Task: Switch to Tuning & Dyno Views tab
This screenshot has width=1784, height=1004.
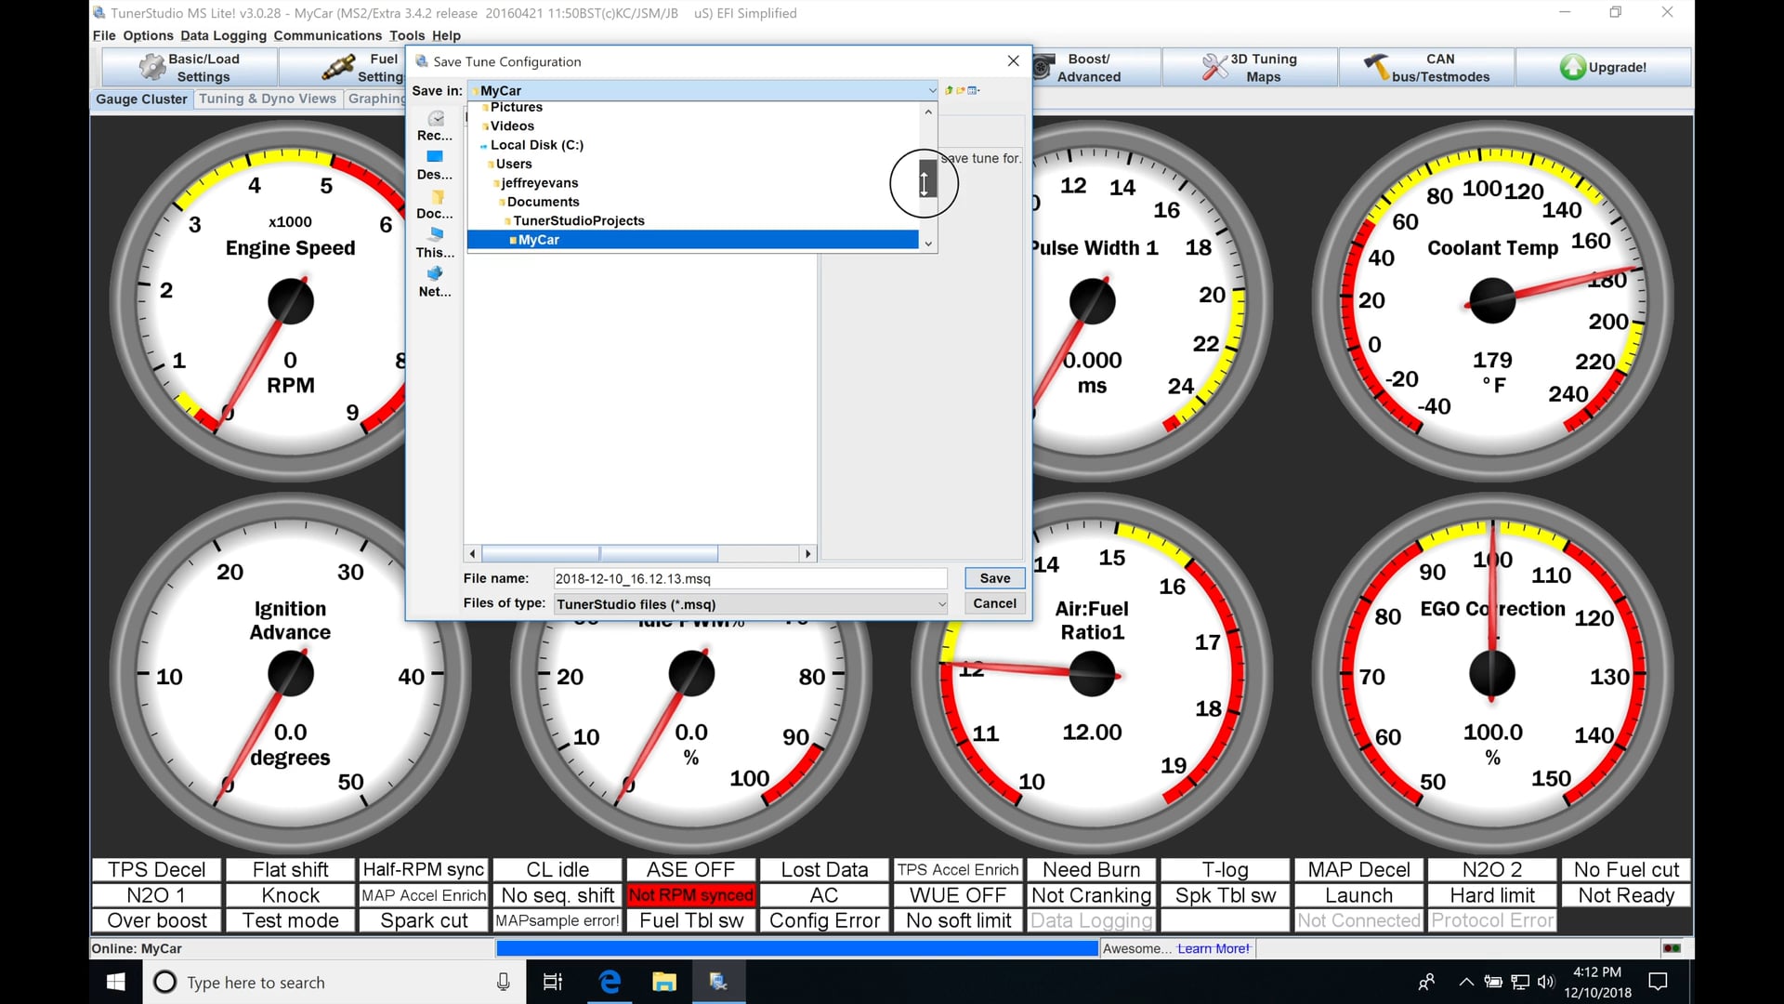Action: [x=268, y=99]
